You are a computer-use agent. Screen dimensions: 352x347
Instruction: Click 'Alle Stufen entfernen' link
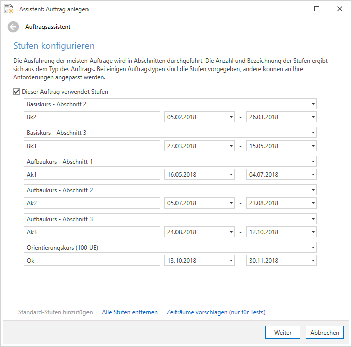tap(130, 312)
